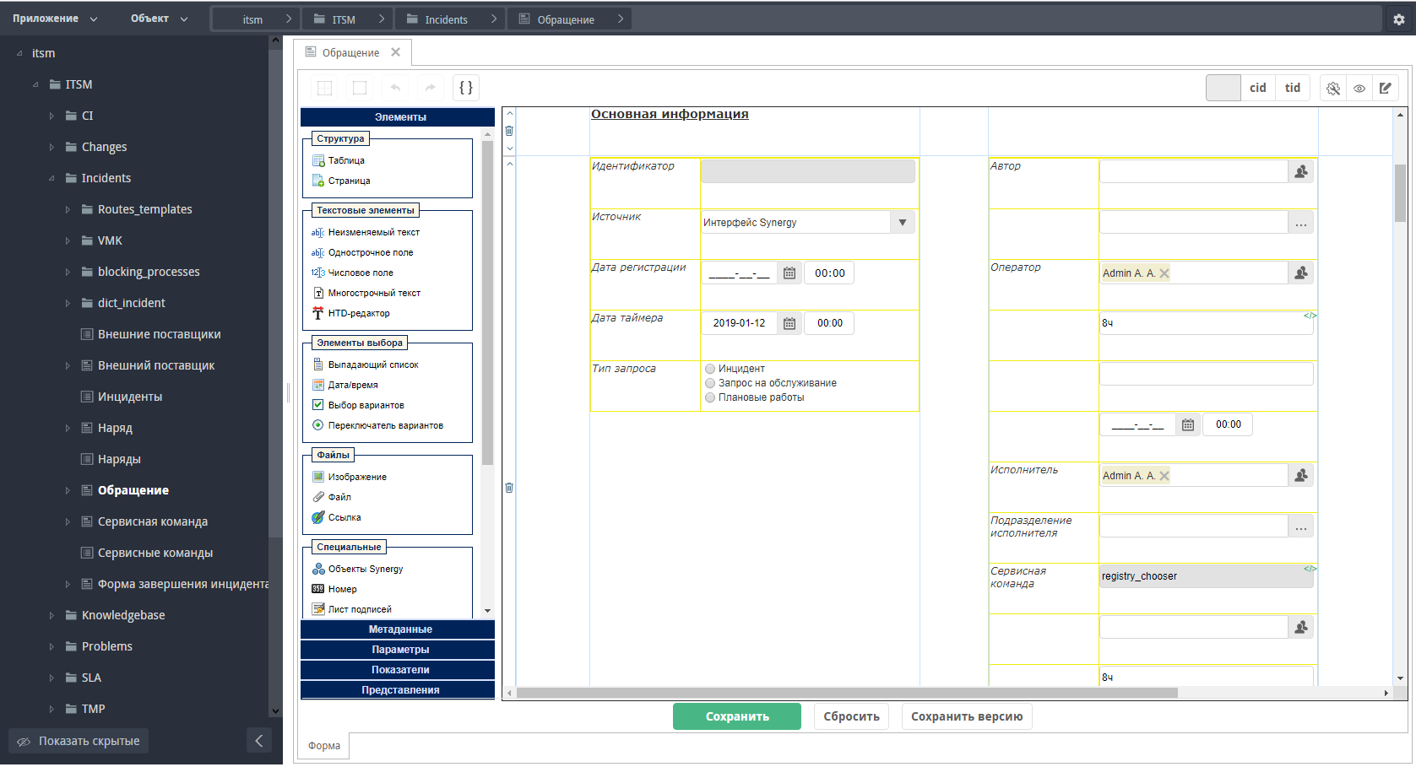Select the Таблица element

[x=339, y=160]
